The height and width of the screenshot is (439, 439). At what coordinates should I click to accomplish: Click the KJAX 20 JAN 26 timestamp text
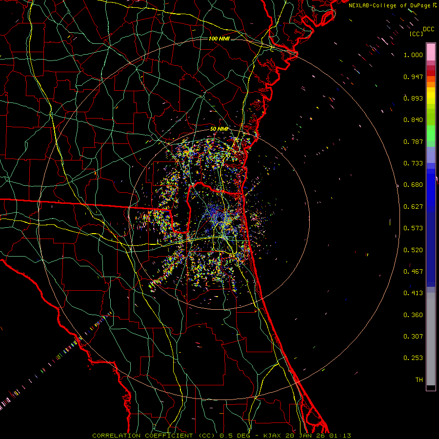point(307,436)
